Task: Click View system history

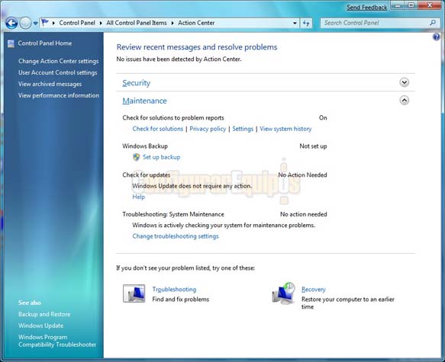Action: [x=285, y=129]
